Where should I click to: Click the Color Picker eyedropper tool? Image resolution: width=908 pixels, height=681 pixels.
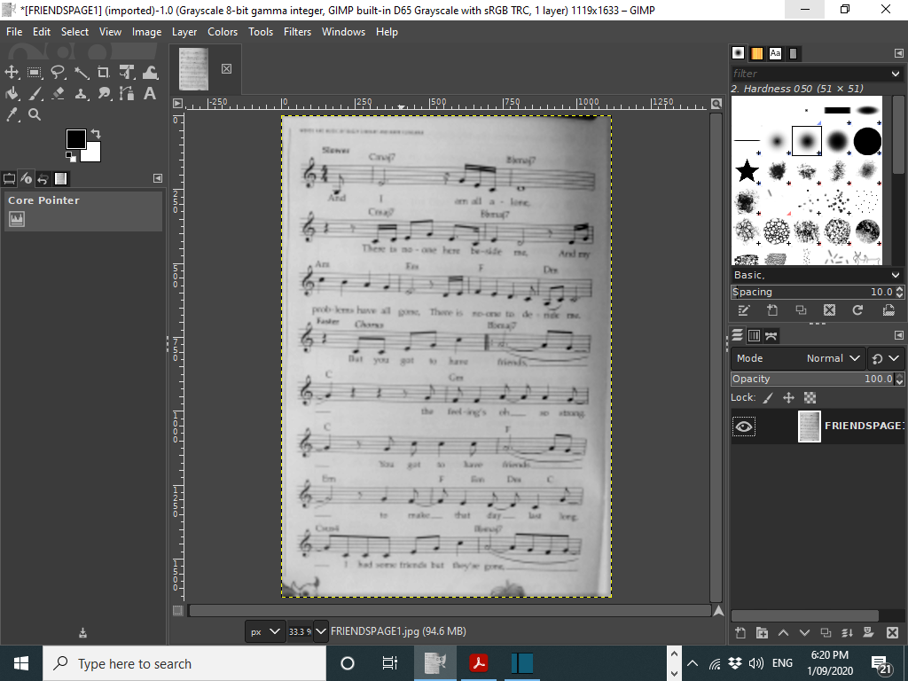[12, 114]
